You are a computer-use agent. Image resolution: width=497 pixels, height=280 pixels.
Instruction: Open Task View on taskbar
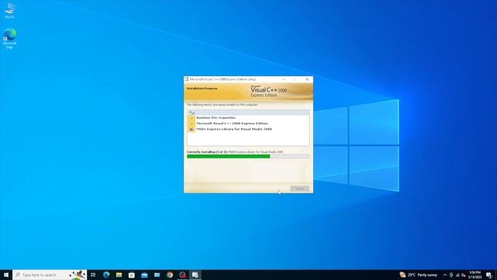[93, 275]
